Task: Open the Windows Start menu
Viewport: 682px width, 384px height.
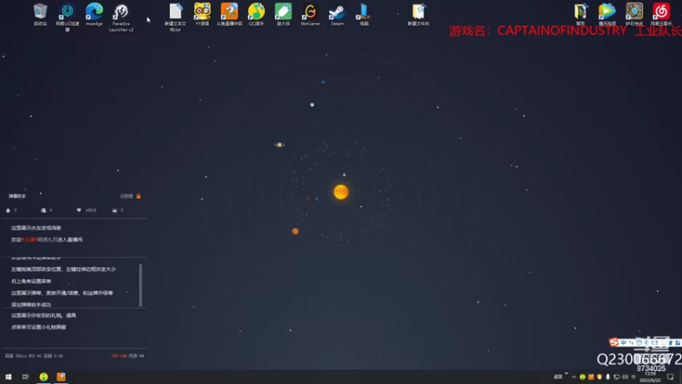Action: click(x=9, y=377)
